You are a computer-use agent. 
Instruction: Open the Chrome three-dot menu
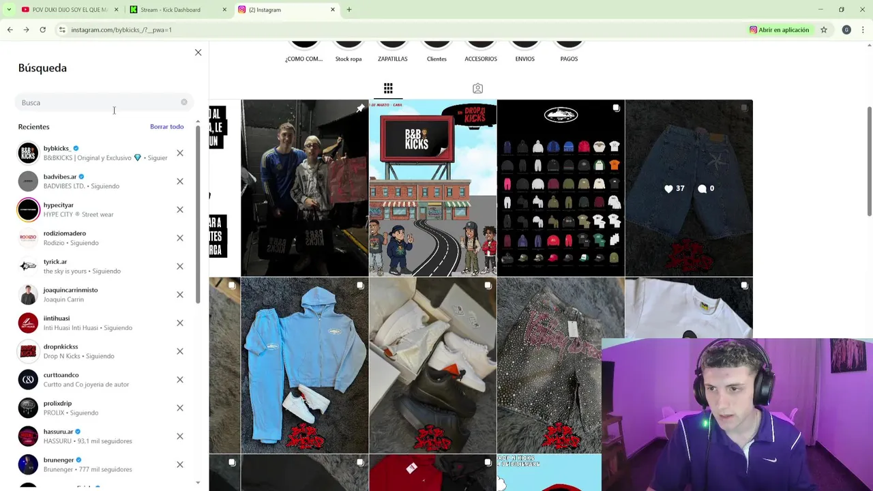[863, 30]
